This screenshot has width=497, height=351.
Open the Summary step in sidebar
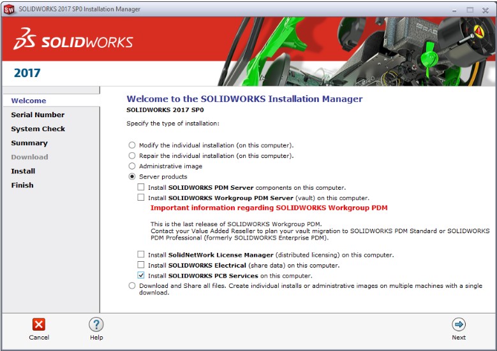(29, 143)
